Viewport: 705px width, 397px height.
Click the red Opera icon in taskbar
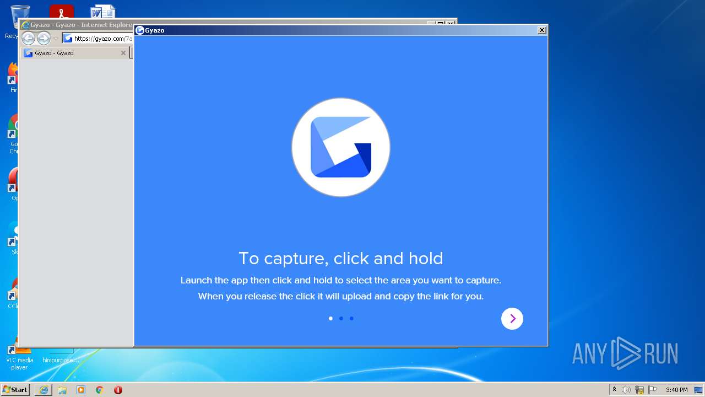[x=118, y=390]
